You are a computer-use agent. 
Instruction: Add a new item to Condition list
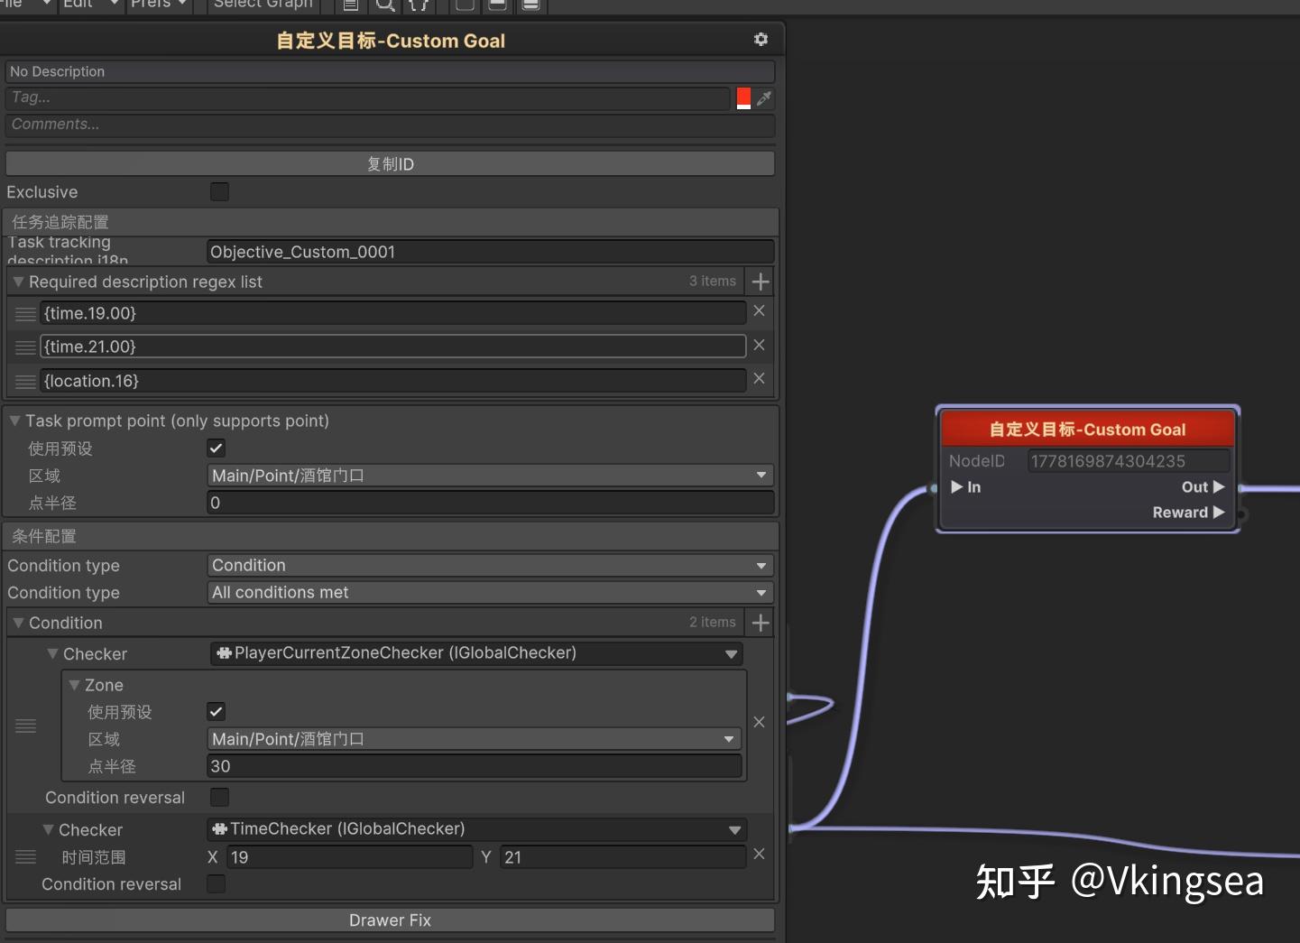click(761, 623)
